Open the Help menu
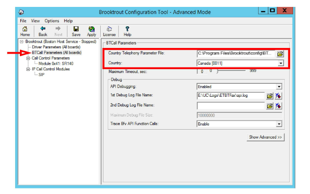This screenshot has height=194, width=310. (x=68, y=21)
